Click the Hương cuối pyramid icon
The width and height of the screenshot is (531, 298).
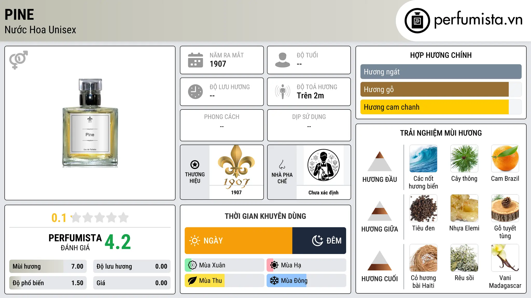pyautogui.click(x=380, y=260)
